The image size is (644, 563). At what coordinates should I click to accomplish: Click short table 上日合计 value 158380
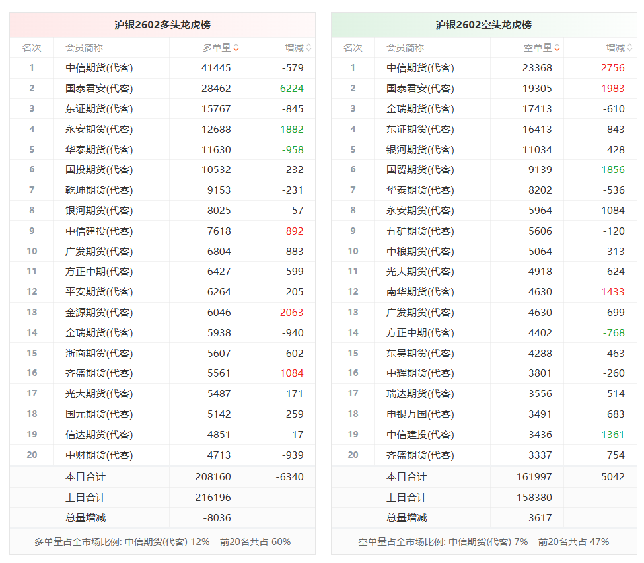pyautogui.click(x=534, y=498)
